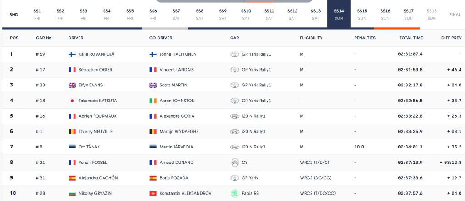Click Hyundai logo in Fourmaux's row

235,116
